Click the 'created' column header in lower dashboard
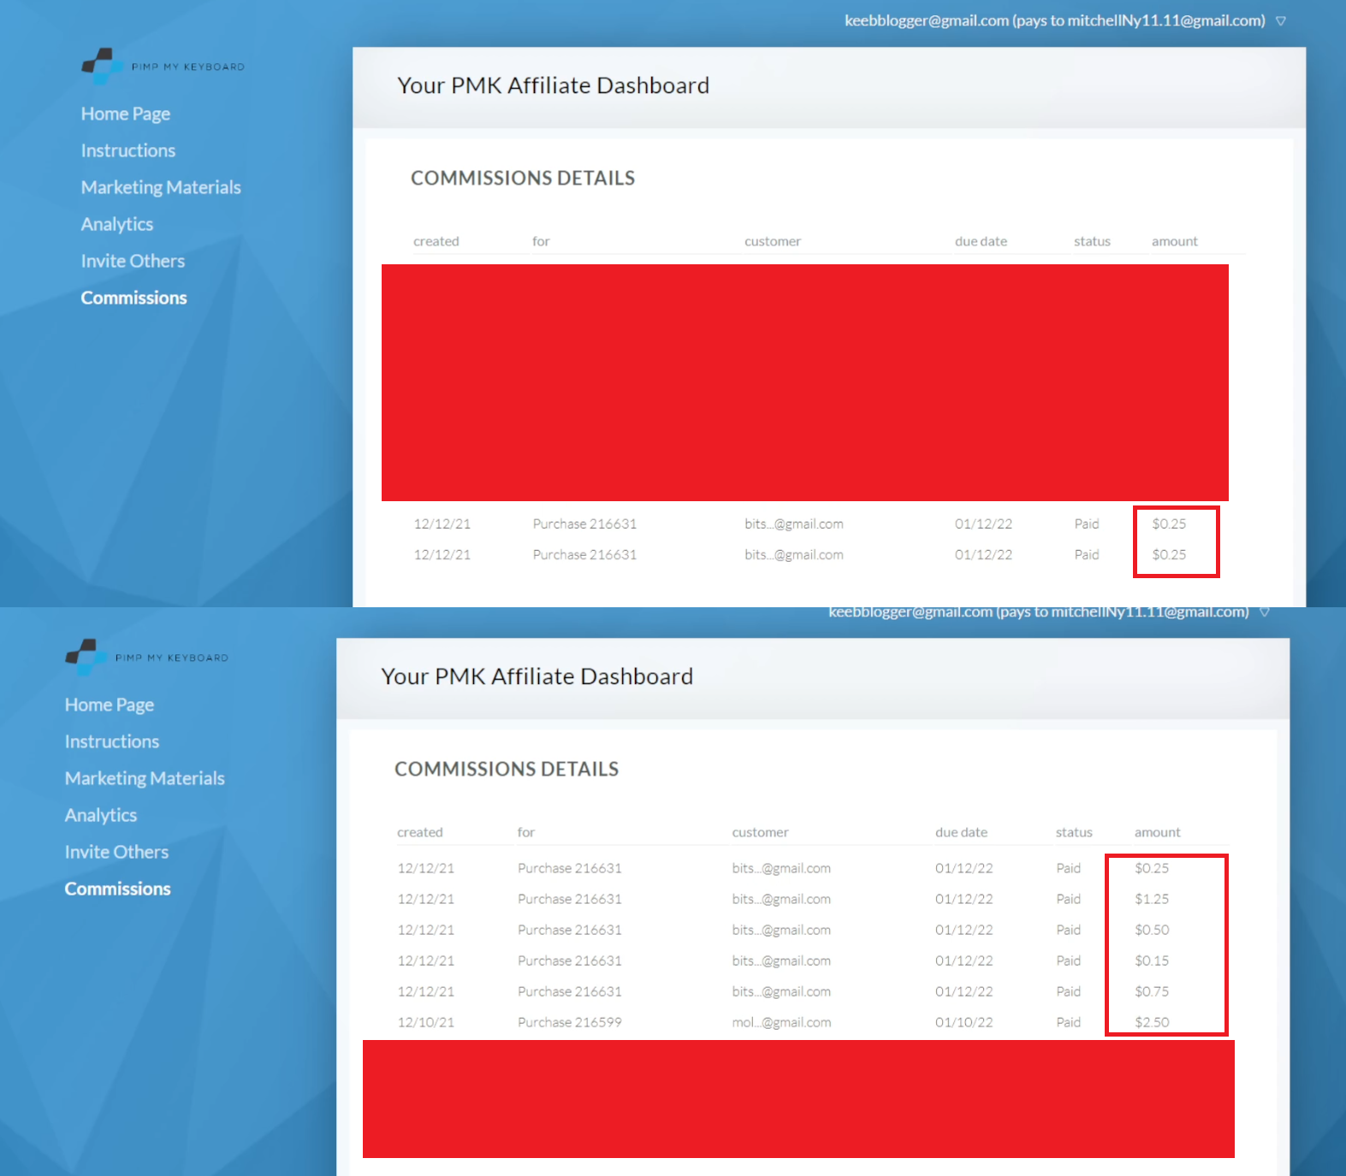The image size is (1346, 1176). [x=419, y=832]
